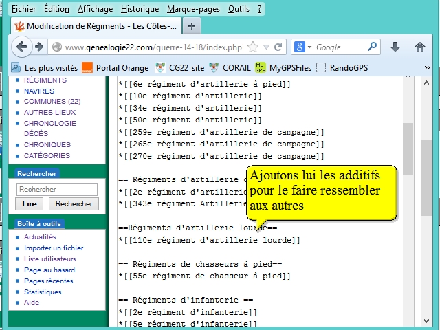This screenshot has width=440, height=330.
Task: Open the MyGPSFiles bookmark
Action: point(283,68)
